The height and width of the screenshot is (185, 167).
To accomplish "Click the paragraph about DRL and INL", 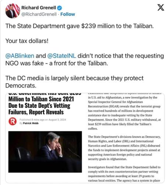I will tap(124, 148).
